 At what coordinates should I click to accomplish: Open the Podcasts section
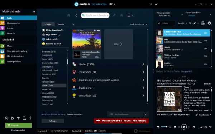(18, 28)
